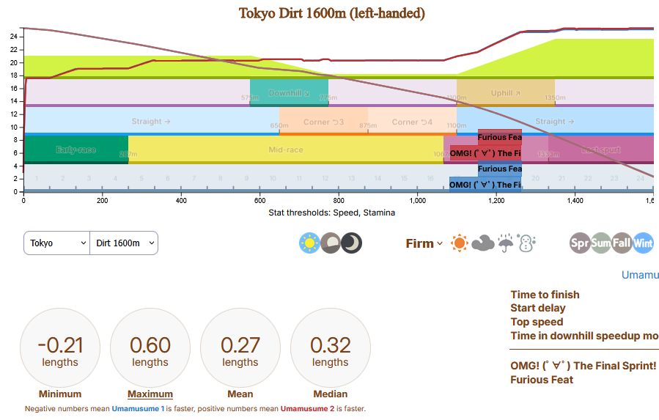Click blue Umamusume 1 legend text

138,409
